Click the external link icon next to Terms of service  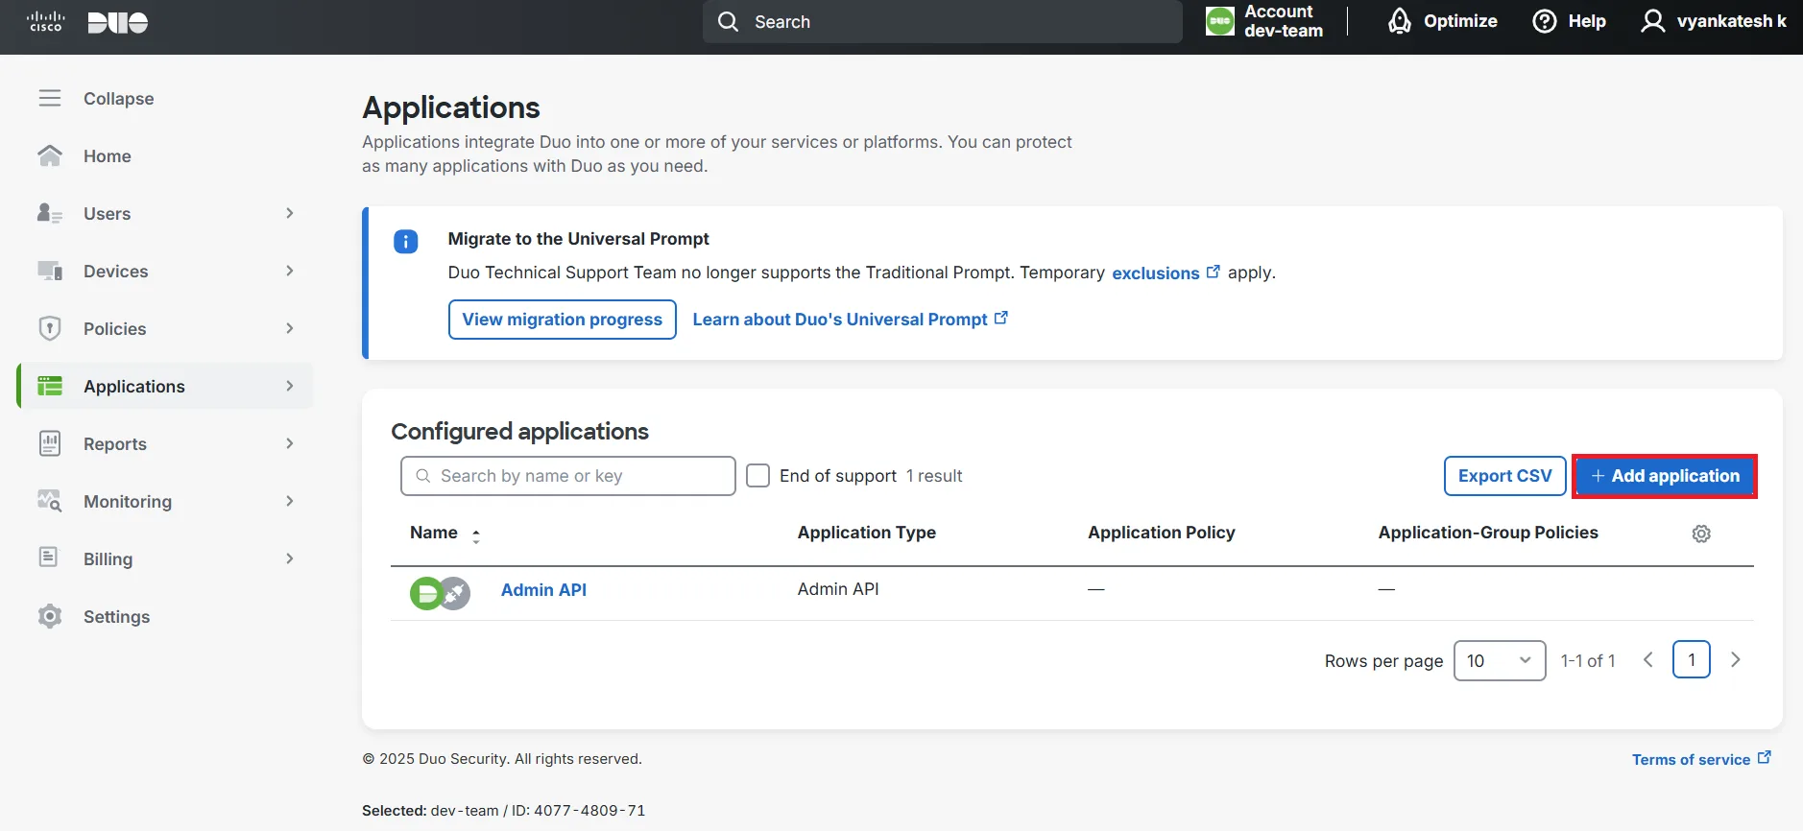[1765, 757]
